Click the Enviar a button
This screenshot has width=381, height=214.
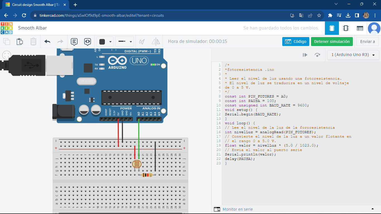pos(367,42)
